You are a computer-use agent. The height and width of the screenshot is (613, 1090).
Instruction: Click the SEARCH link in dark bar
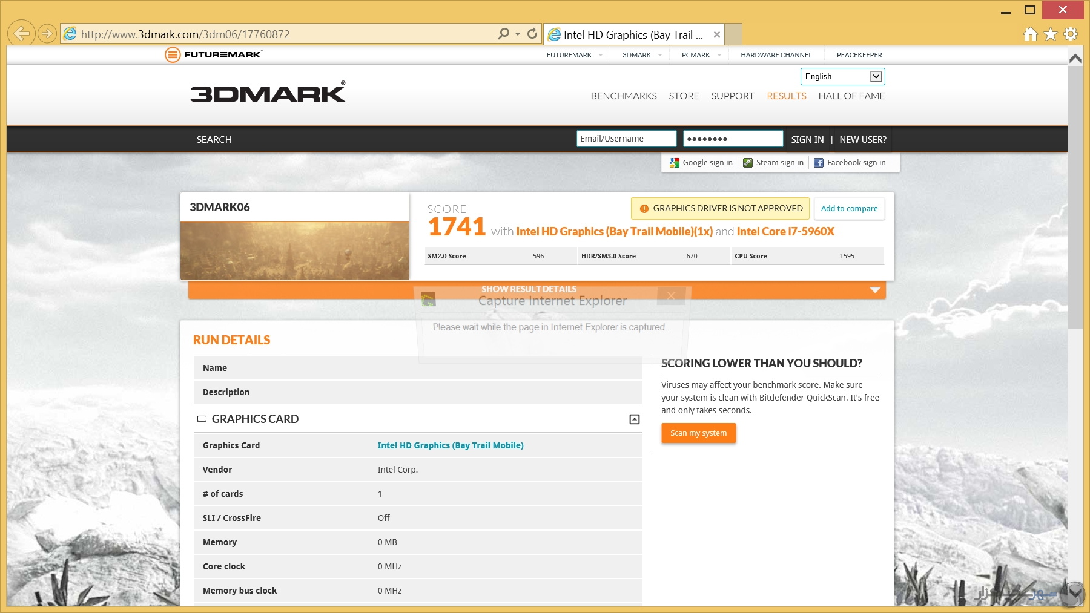click(x=214, y=140)
